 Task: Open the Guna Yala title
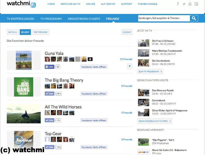[54, 54]
